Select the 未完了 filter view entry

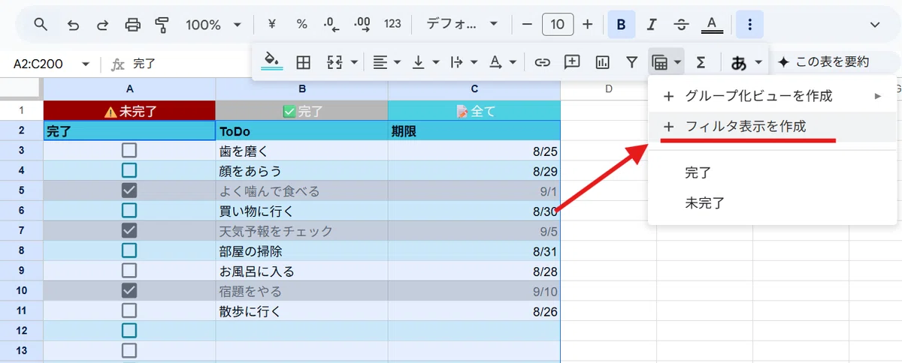point(772,202)
